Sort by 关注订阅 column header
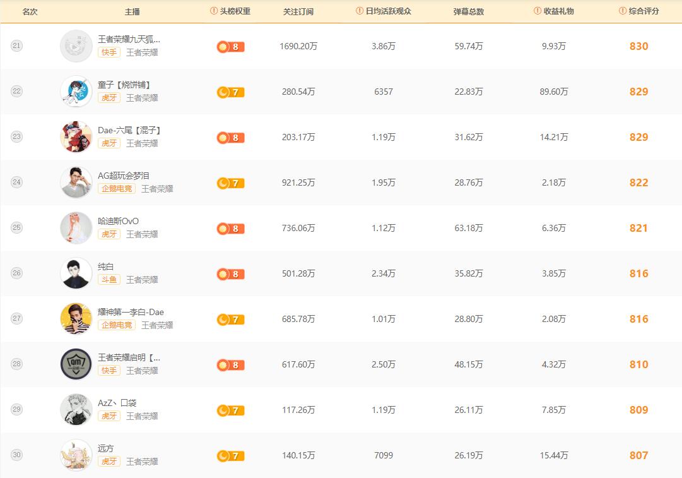The width and height of the screenshot is (682, 478). pyautogui.click(x=298, y=11)
